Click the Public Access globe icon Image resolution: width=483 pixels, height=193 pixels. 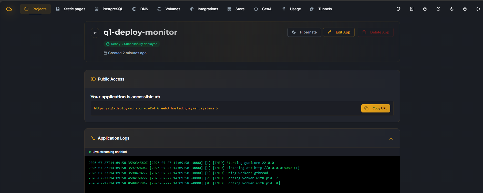[93, 79]
